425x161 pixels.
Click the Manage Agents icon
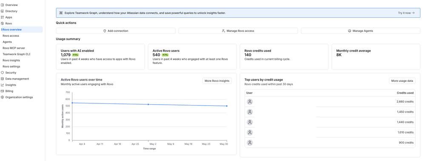[x=350, y=31]
